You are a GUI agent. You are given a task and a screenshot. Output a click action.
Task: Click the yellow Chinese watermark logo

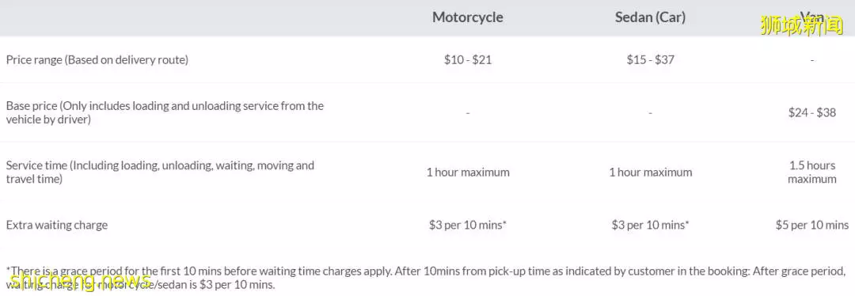(802, 25)
